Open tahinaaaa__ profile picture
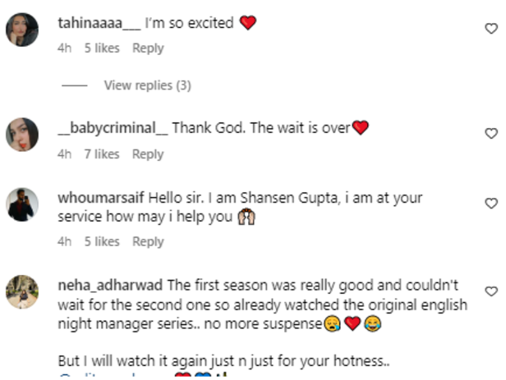 pyautogui.click(x=22, y=30)
